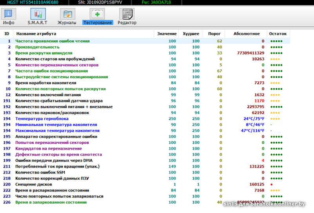Select Дефектные секторы во время самотеста row
This screenshot has width=314, height=213.
point(145,154)
